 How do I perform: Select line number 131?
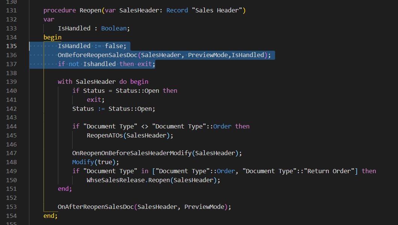pos(11,10)
